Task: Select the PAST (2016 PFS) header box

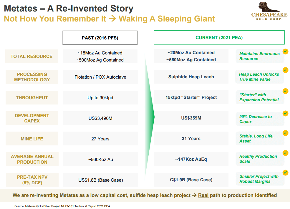Action: (x=100, y=38)
